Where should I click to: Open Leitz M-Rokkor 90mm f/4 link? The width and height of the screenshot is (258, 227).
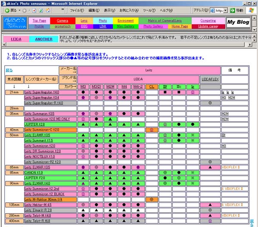pos(43,199)
